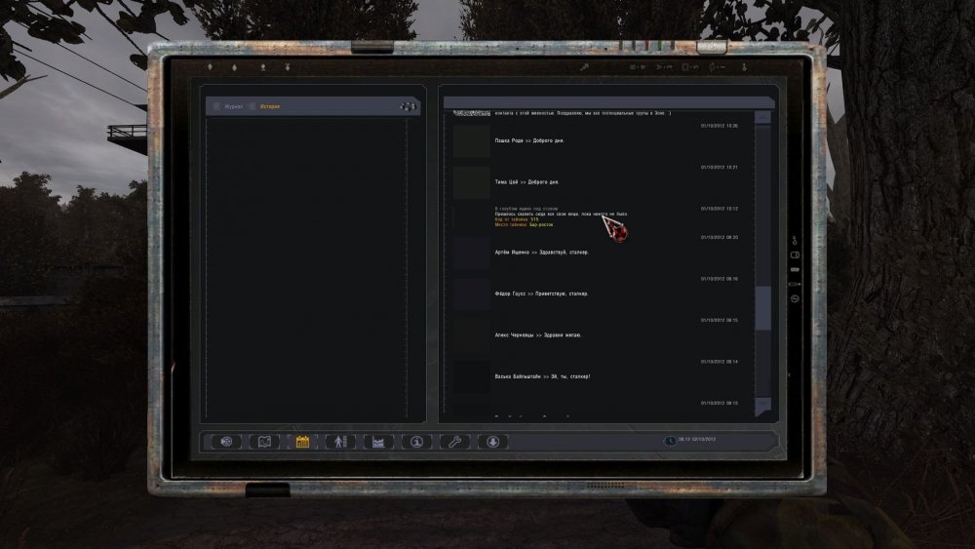Click avatar thumbnail next to Пашка Роде
Viewport: 975px width, 549px height.
tap(471, 141)
